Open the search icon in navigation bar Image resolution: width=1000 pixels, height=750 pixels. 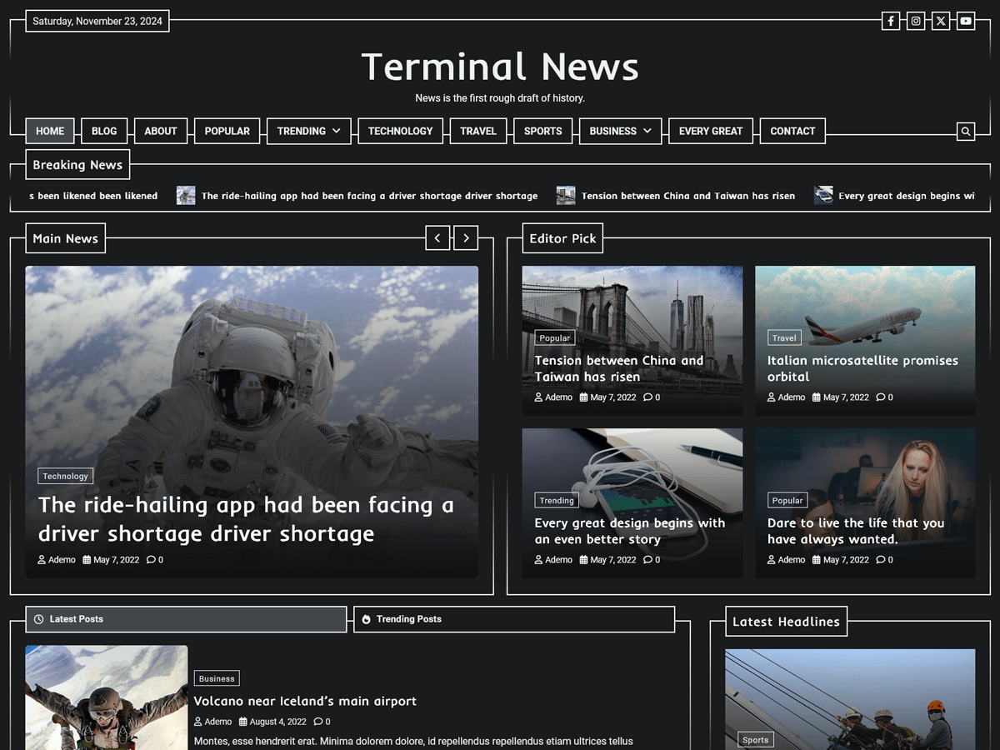(966, 131)
